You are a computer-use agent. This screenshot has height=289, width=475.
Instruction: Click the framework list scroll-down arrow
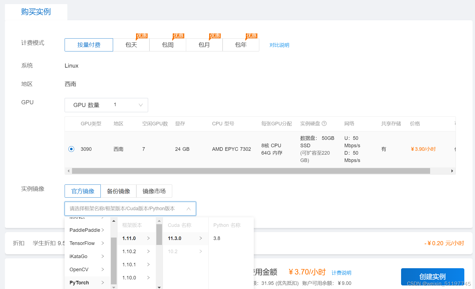click(x=114, y=287)
